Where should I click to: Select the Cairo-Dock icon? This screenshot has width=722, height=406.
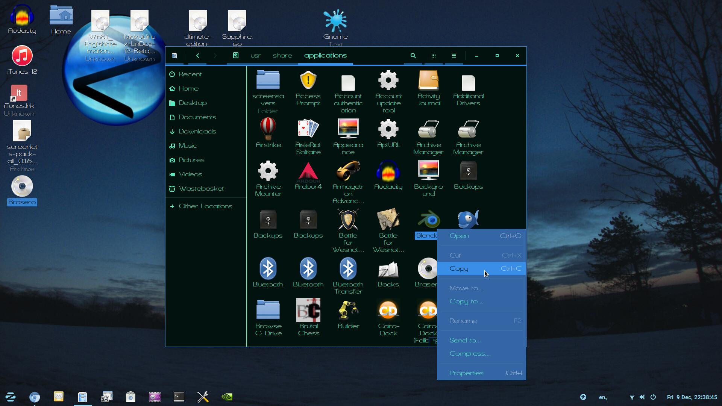point(388,311)
